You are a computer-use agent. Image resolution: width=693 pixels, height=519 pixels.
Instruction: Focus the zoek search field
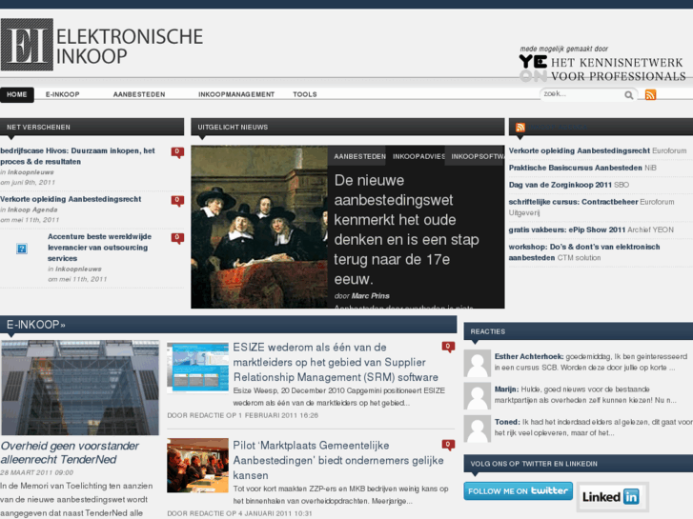tap(581, 94)
